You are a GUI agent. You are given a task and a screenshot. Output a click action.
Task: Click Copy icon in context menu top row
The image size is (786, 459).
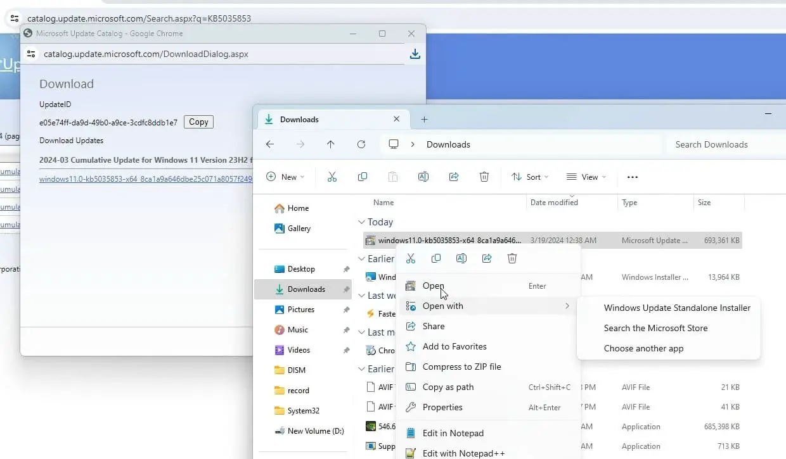pyautogui.click(x=435, y=258)
